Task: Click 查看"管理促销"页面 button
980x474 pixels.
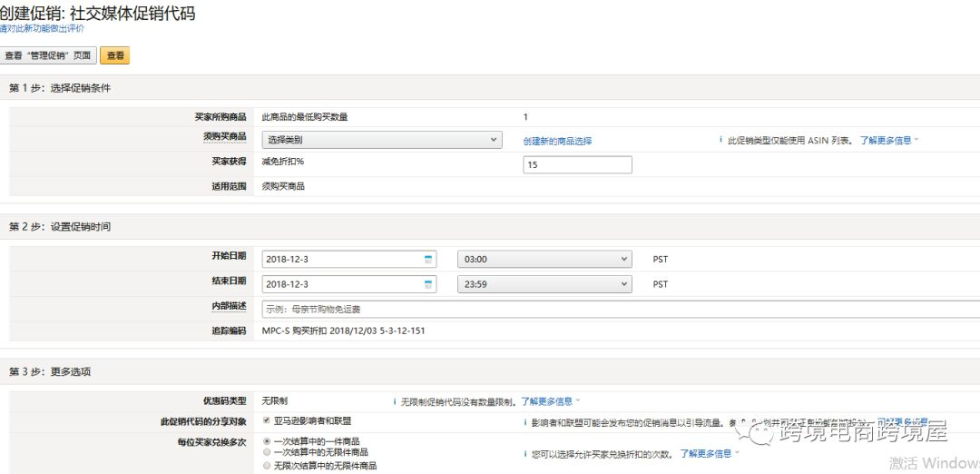Action: point(48,55)
